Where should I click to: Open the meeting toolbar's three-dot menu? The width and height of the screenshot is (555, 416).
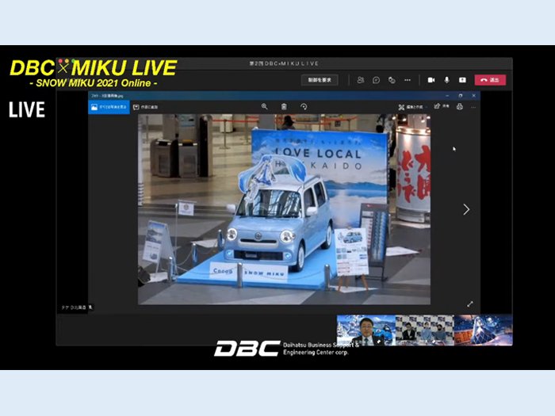pyautogui.click(x=408, y=80)
